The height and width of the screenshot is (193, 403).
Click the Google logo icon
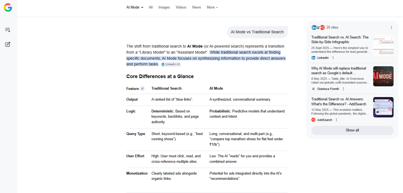click(8, 7)
